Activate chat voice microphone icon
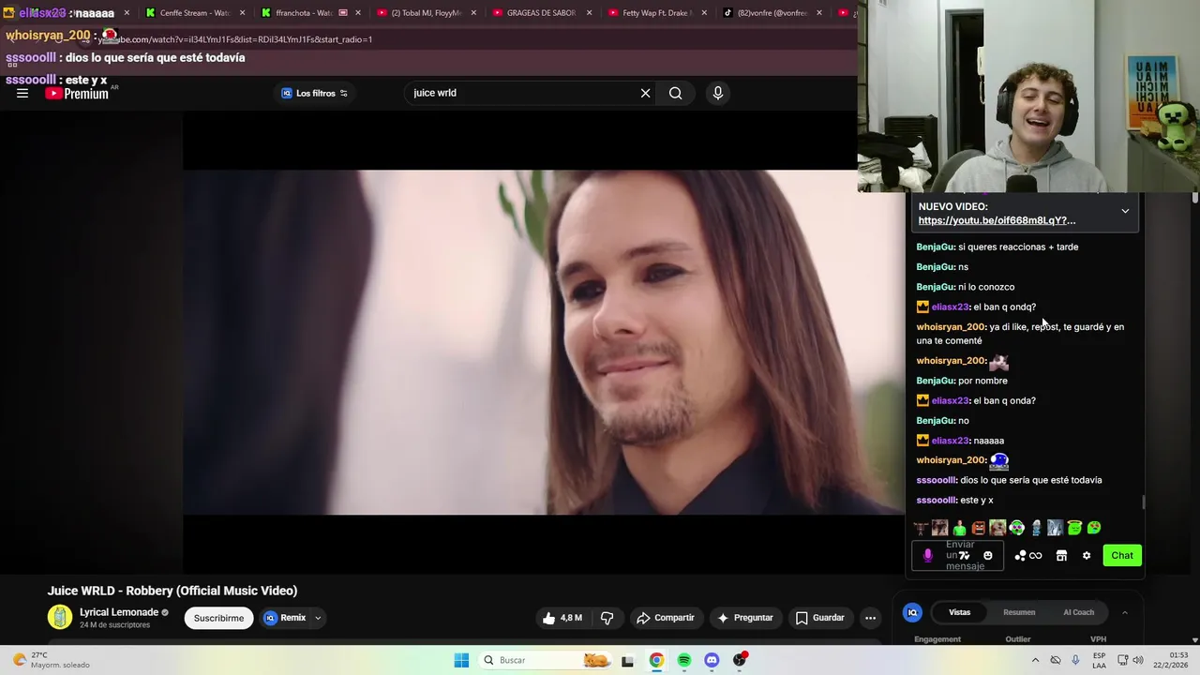Viewport: 1200px width, 675px height. [927, 555]
